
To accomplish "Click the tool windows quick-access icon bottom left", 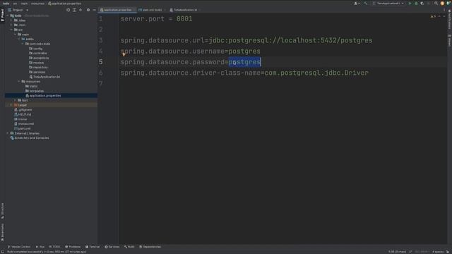I will tap(3, 252).
